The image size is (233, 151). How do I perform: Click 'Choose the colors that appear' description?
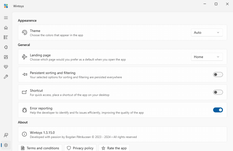tap(57, 35)
